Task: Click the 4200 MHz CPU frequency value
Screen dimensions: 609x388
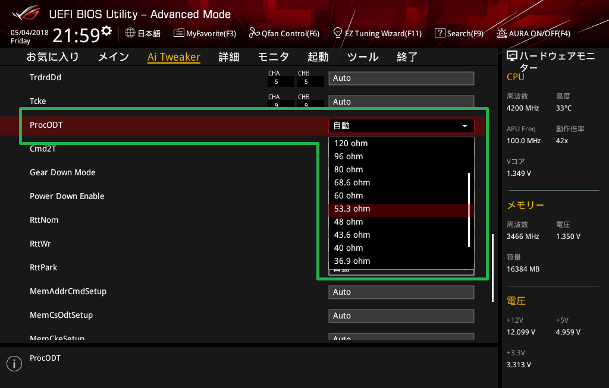Action: tap(522, 108)
